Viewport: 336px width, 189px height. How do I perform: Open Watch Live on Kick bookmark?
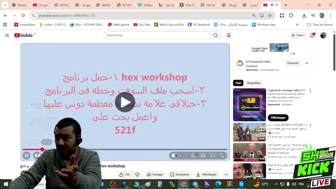(x=169, y=25)
